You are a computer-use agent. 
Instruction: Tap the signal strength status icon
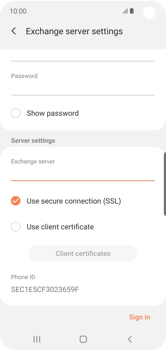pos(125,11)
